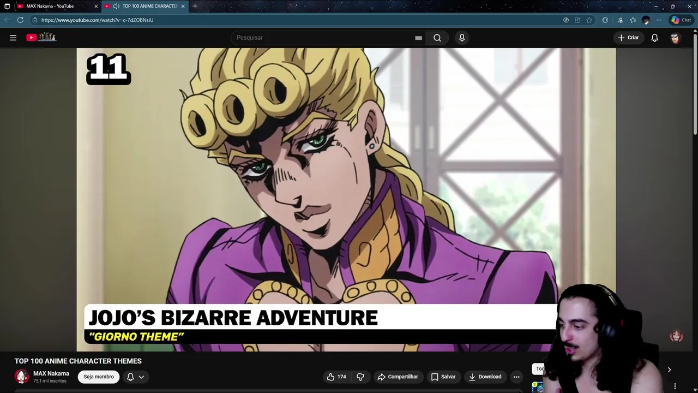Click the search magnifier button
Viewport: 698px width, 393px height.
[x=437, y=38]
